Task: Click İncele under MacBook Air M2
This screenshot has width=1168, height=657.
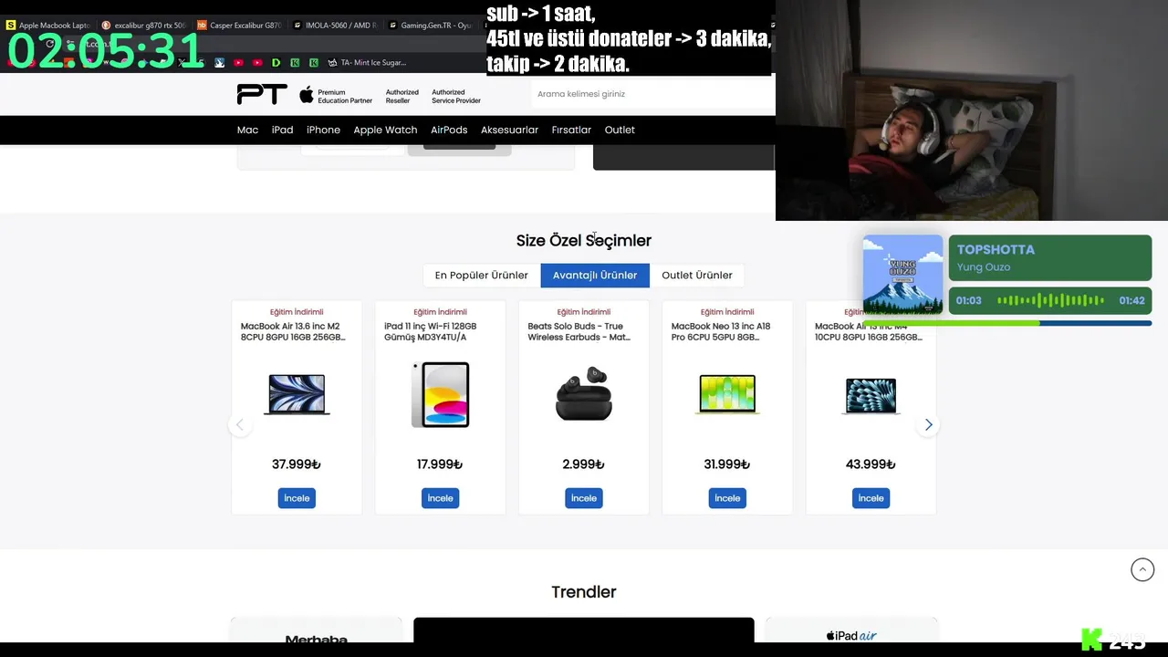Action: coord(297,498)
